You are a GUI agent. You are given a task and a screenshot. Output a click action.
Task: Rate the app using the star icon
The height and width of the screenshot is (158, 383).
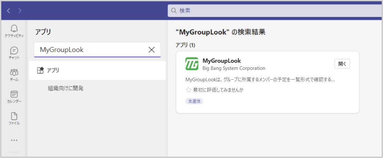coord(188,90)
